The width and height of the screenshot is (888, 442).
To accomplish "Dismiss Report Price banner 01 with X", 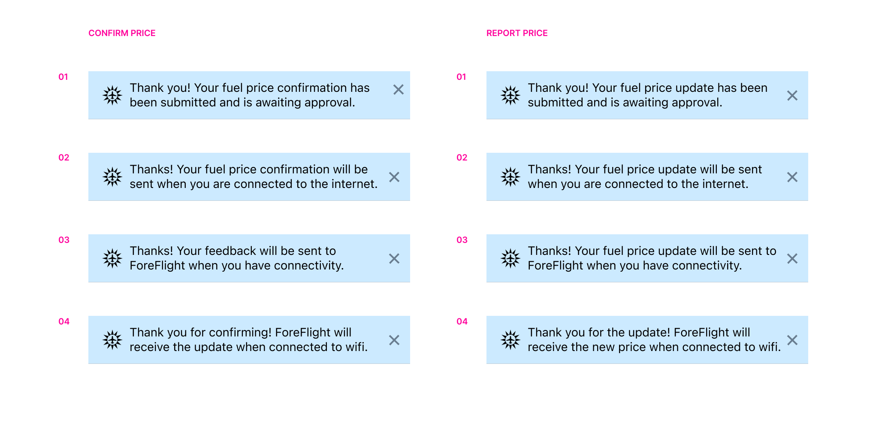I will (x=792, y=96).
